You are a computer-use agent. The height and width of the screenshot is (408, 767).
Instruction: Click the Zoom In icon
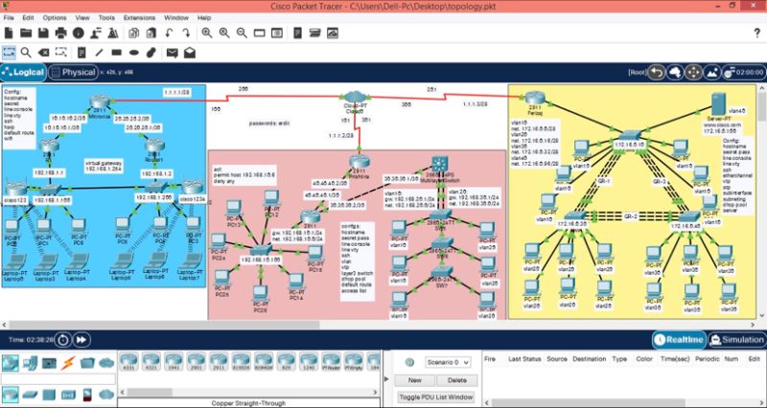[x=205, y=34]
